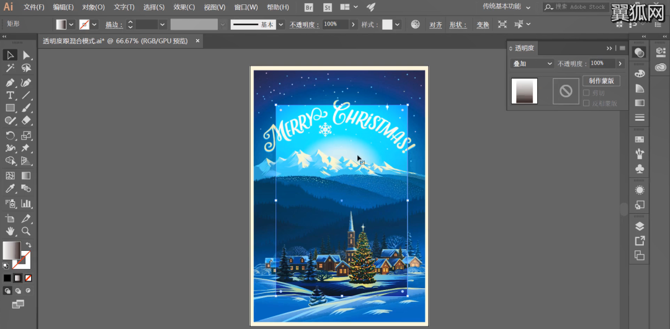
Task: Enable the 剪切 (Clip) checkbox
Action: (586, 92)
